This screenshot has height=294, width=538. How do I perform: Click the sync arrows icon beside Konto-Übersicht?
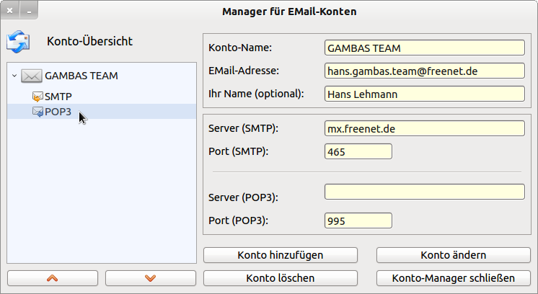tap(17, 42)
